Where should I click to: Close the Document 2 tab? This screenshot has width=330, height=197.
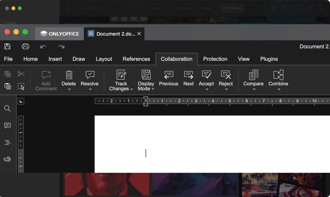[139, 34]
